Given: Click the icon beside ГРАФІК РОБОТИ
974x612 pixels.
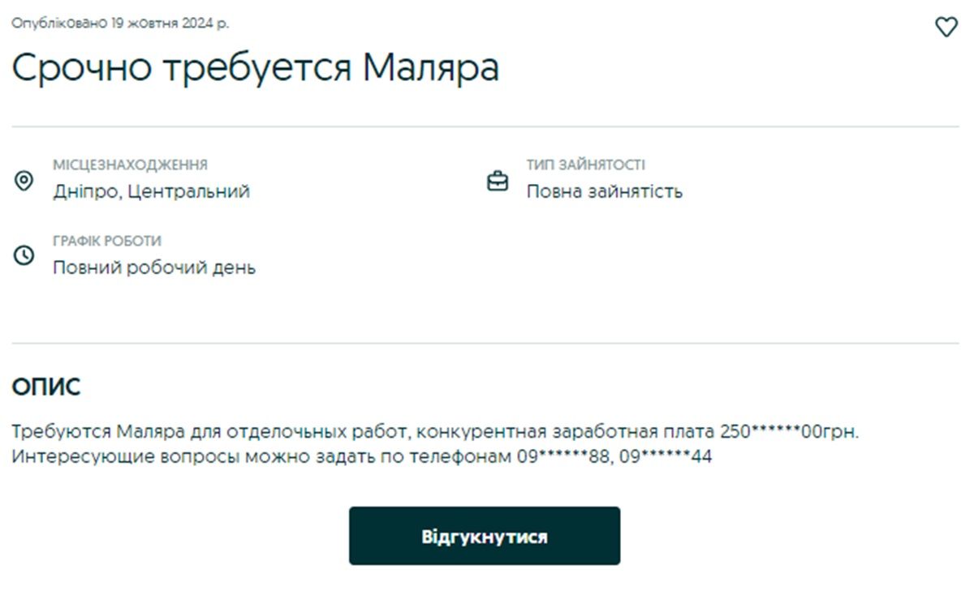Looking at the screenshot, I should 24,256.
